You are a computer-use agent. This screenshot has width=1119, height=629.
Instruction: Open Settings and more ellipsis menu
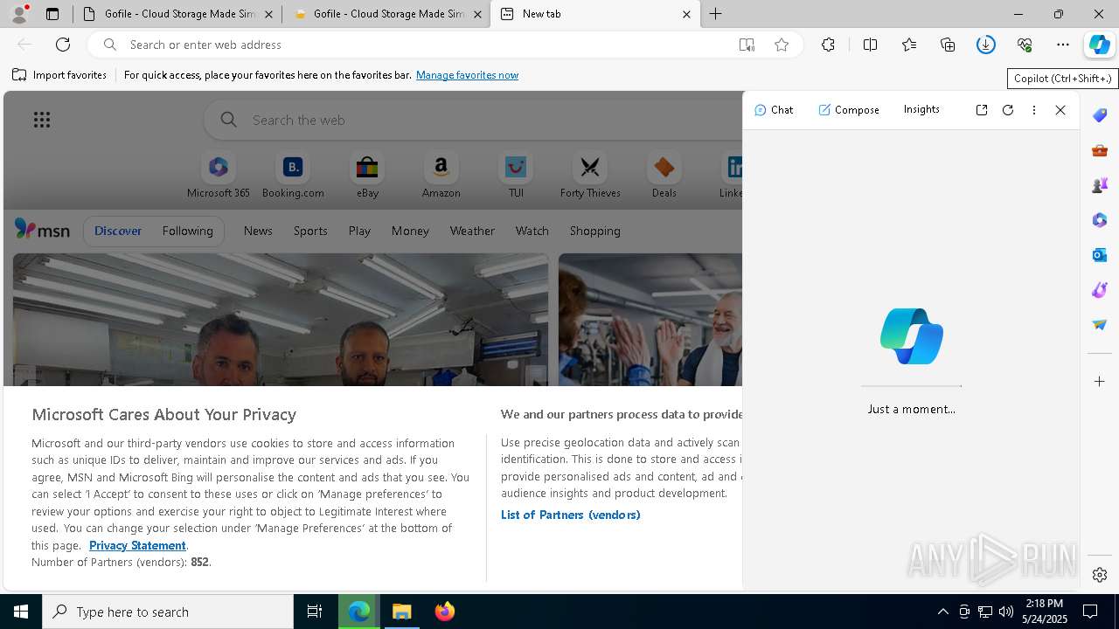pyautogui.click(x=1063, y=45)
